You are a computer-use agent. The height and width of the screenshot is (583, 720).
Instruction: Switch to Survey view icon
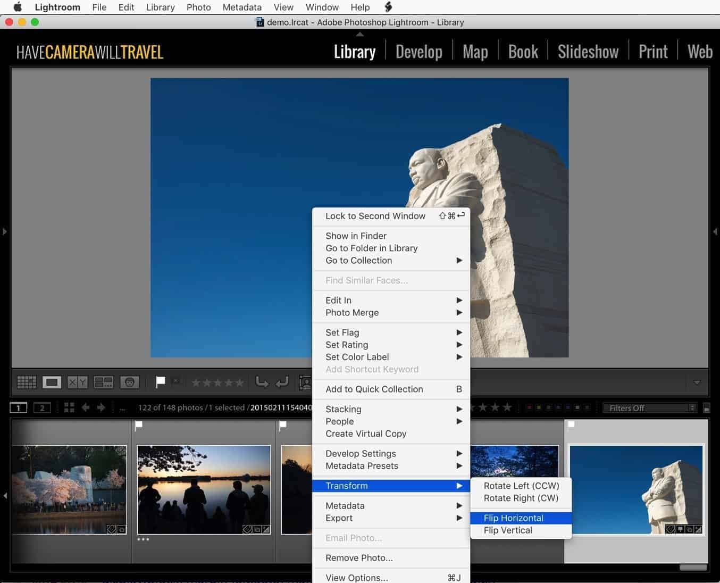click(104, 382)
